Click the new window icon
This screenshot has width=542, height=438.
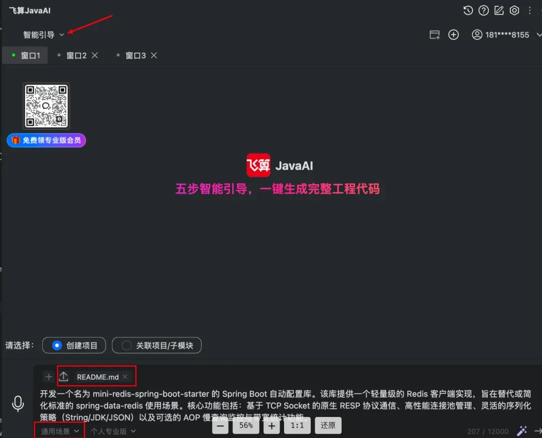[x=435, y=35]
